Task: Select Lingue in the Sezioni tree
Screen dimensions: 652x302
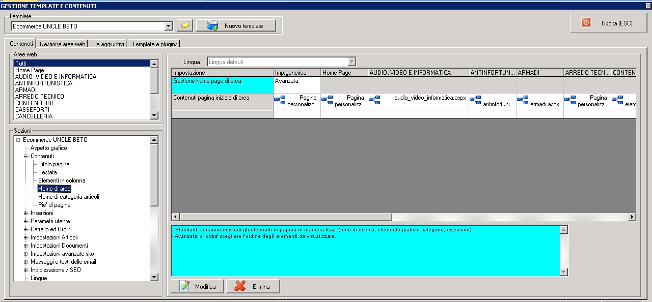Action: pos(39,278)
